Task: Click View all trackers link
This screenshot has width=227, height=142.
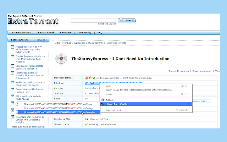Action: pos(94,93)
